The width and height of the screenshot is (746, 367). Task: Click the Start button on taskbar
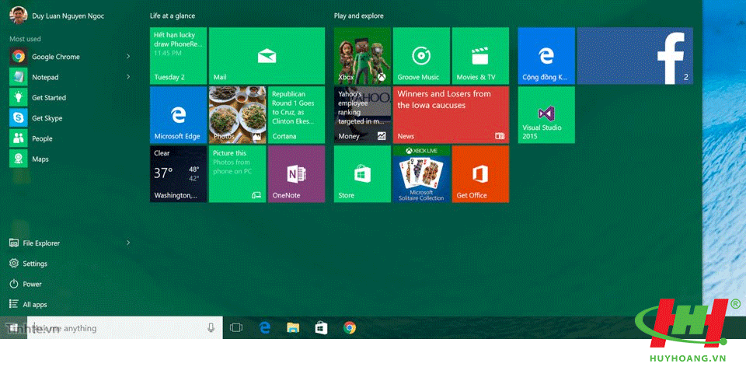pos(13,327)
